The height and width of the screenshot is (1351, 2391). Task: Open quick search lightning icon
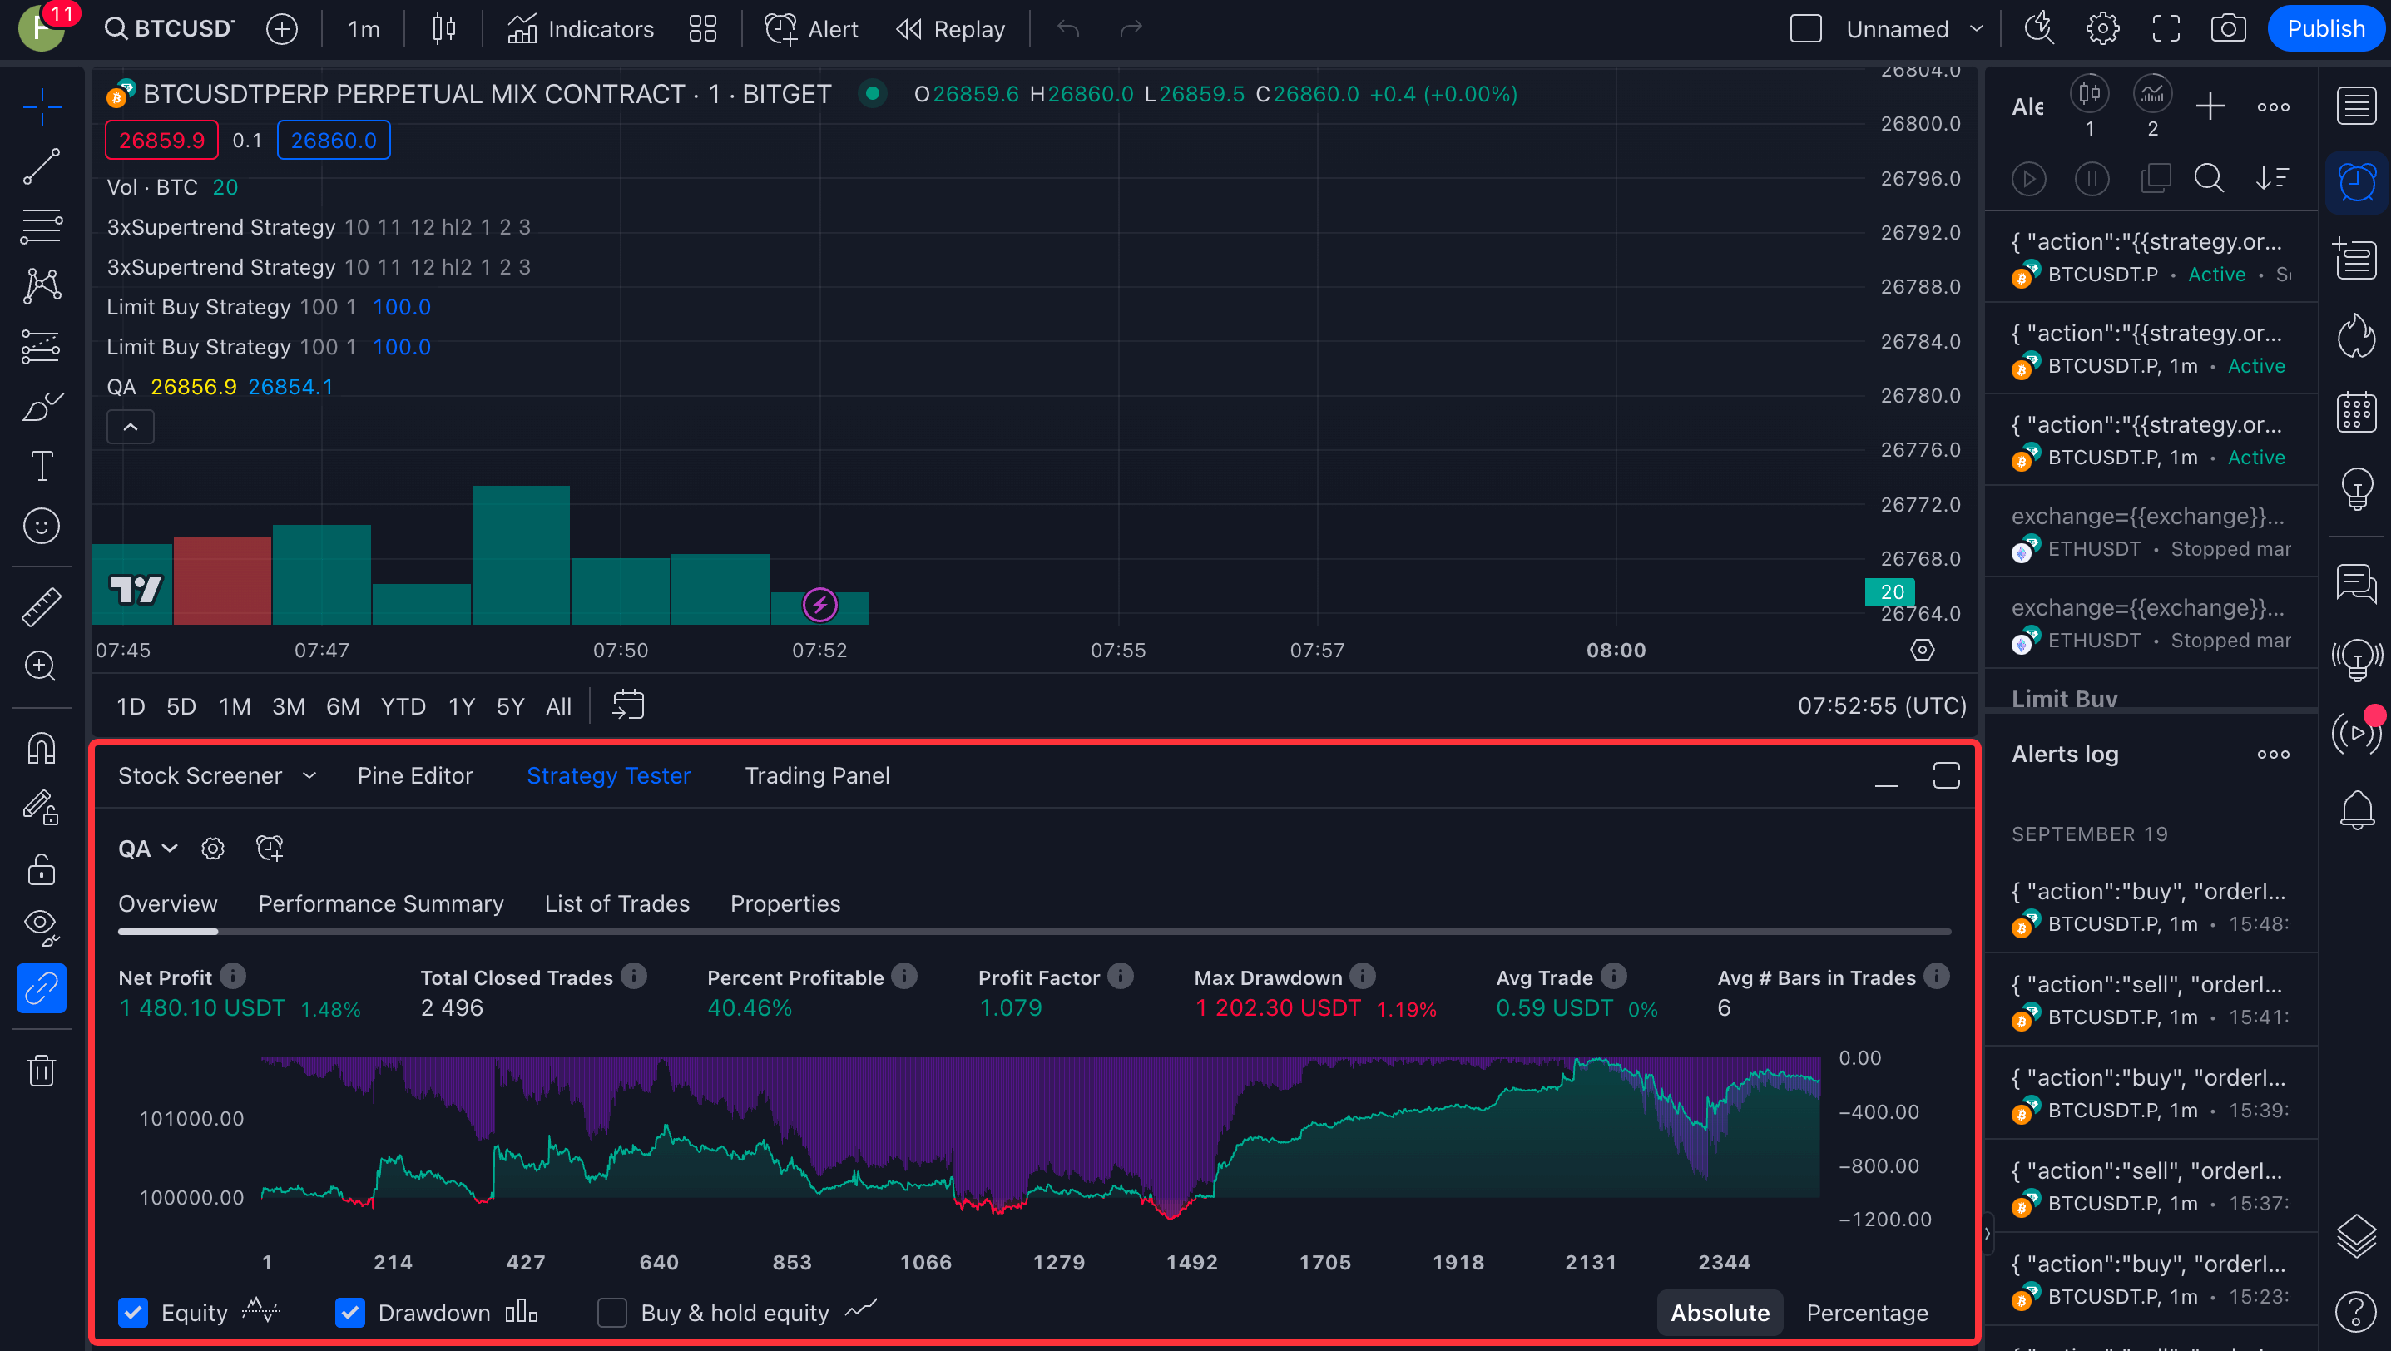pos(2040,29)
